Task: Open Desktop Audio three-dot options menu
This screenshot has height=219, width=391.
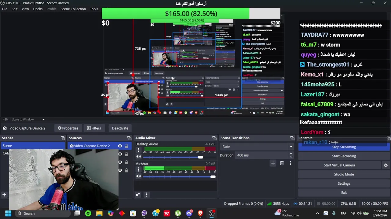Action: pyautogui.click(x=138, y=150)
